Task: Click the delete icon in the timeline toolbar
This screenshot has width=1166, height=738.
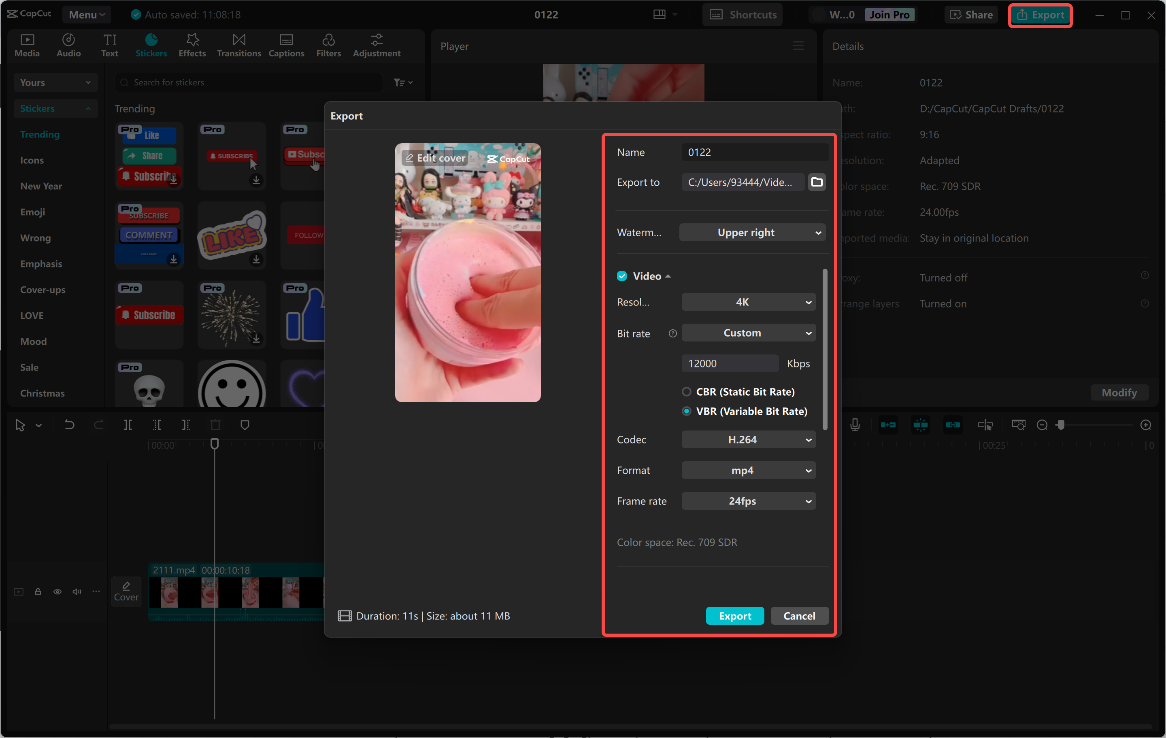Action: pyautogui.click(x=215, y=425)
